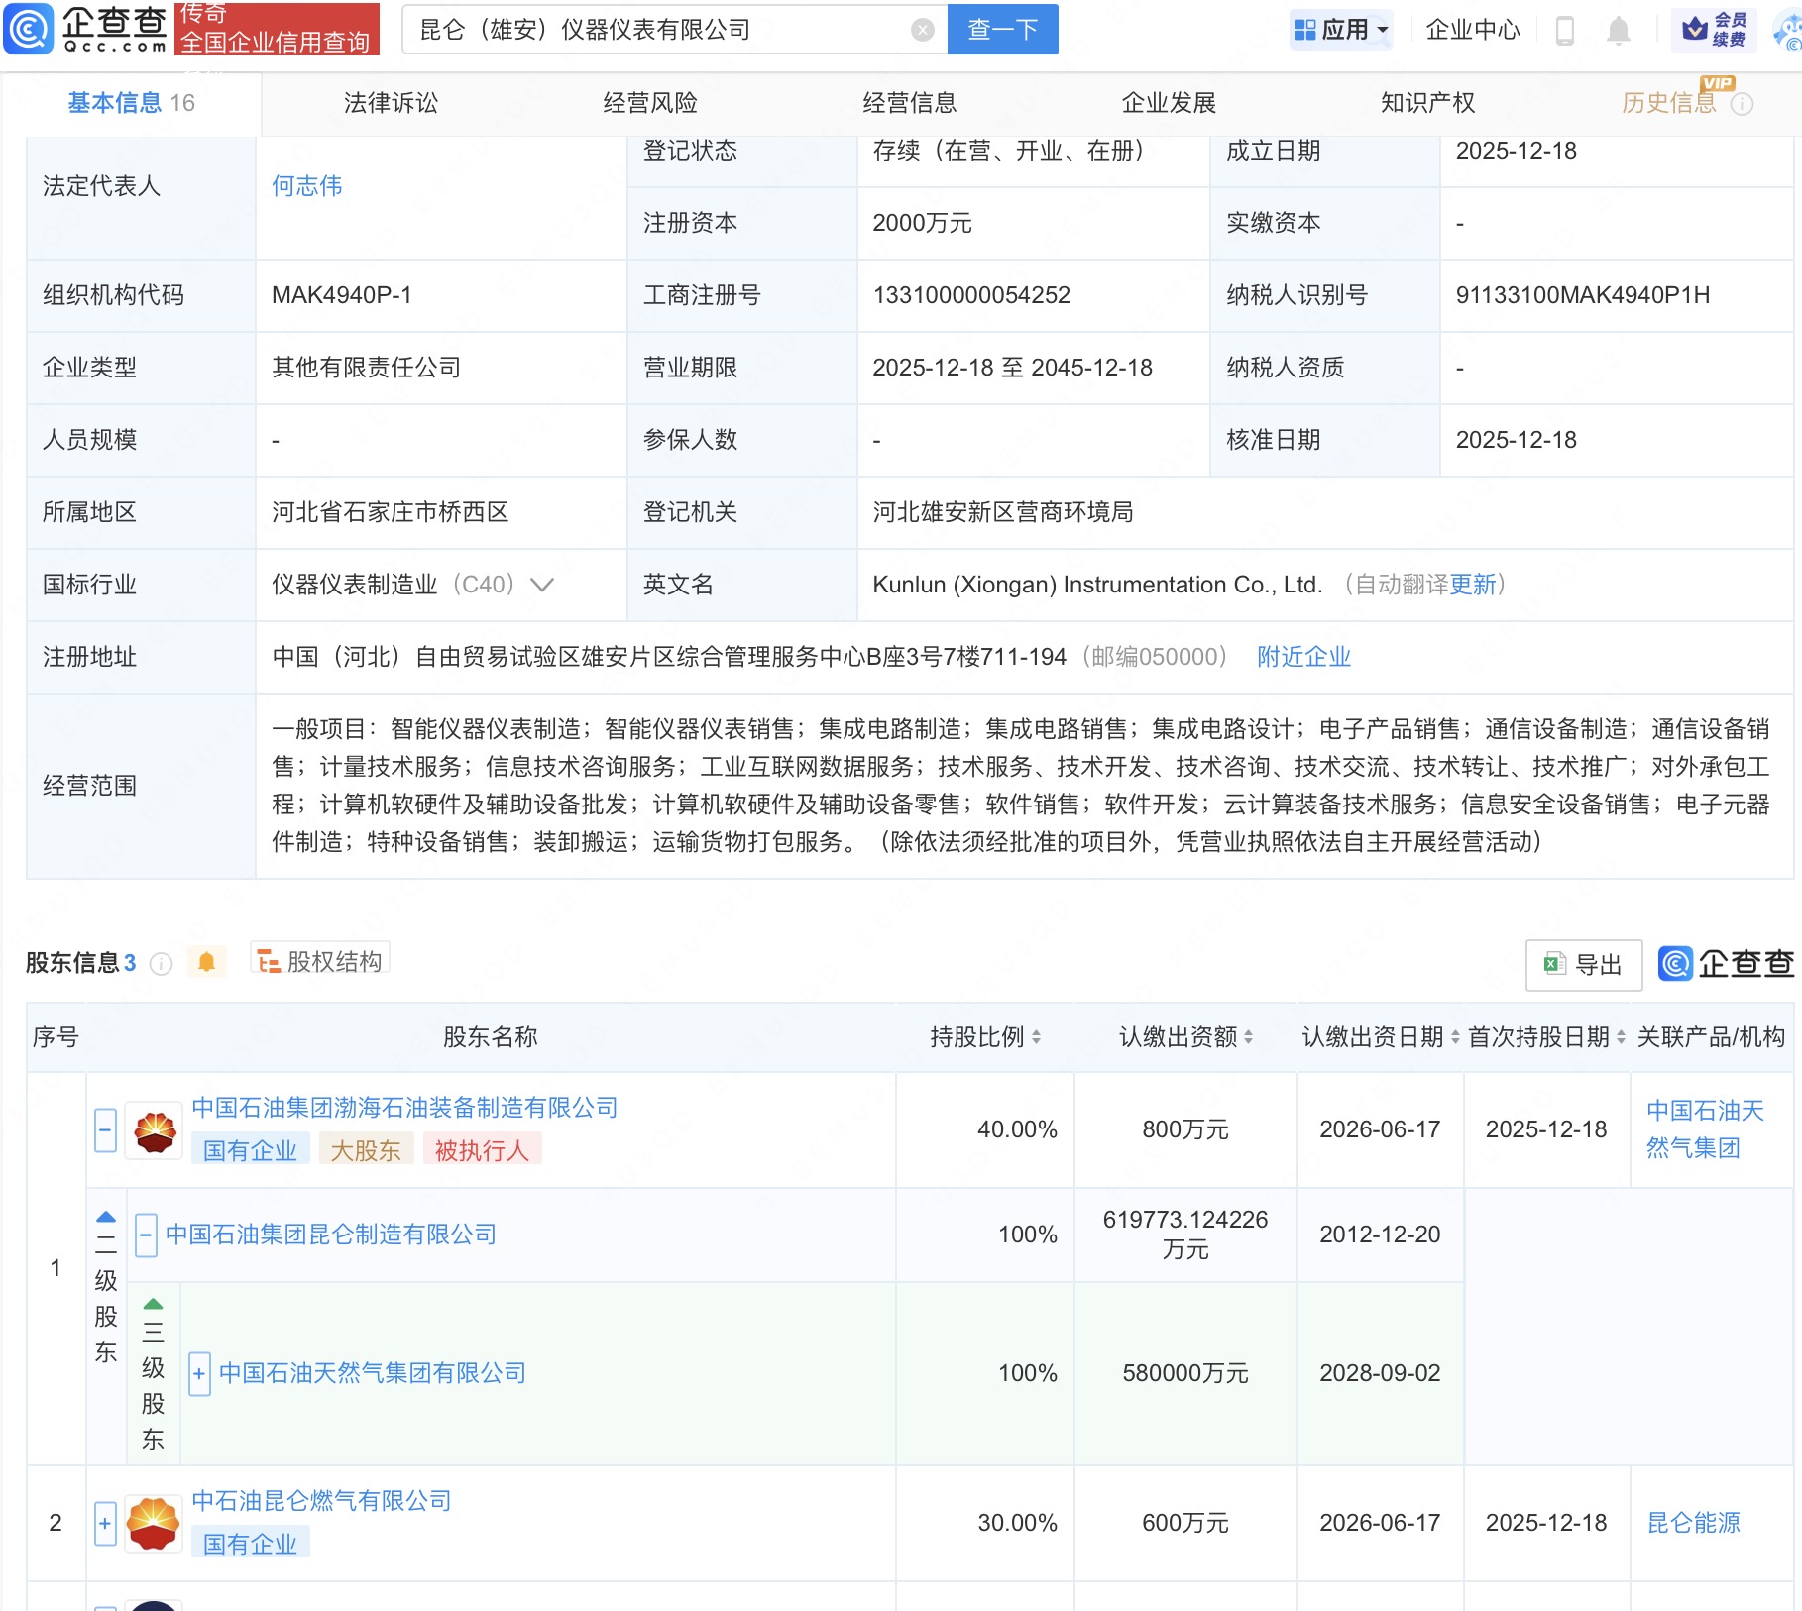Viewport: 1802px width, 1611px height.
Task: Expand the industry classification C40 chevron
Action: 542,585
